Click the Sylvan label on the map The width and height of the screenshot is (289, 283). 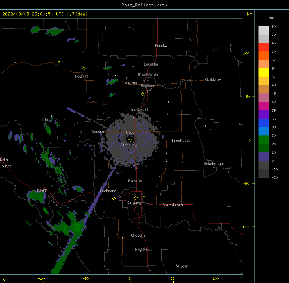[x=131, y=82]
